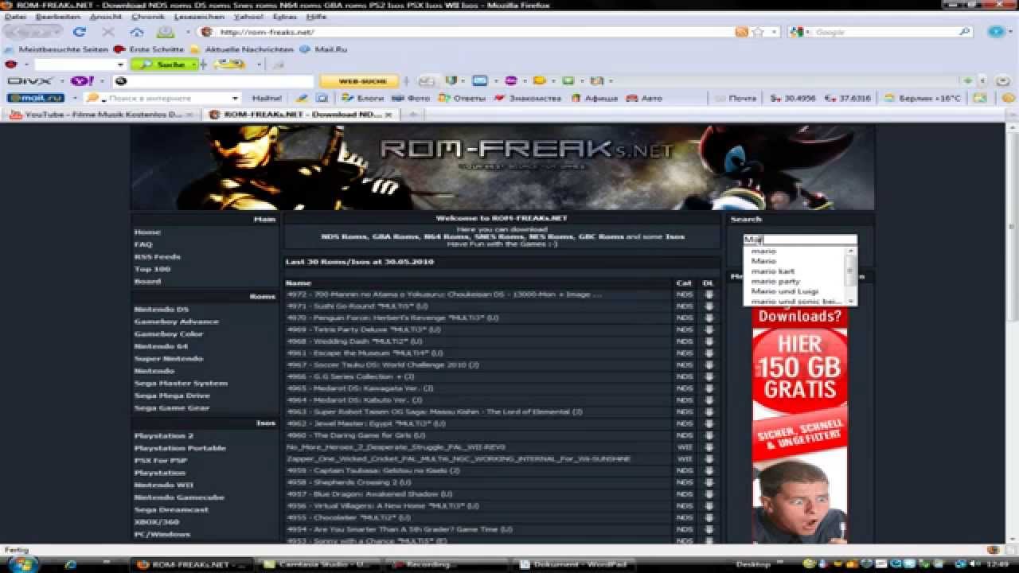Click the green Suche button
Viewport: 1019px width, 573px height.
(164, 64)
